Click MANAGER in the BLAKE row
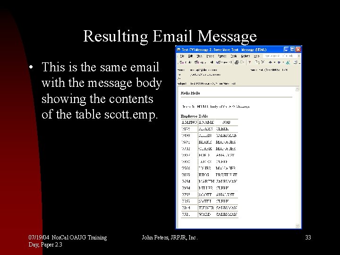Viewport: 340px width, 255px height. coord(226,142)
